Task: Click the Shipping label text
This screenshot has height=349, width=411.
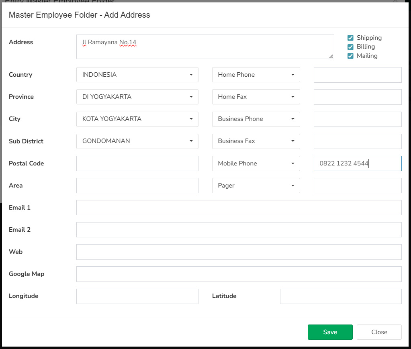Action: (369, 38)
